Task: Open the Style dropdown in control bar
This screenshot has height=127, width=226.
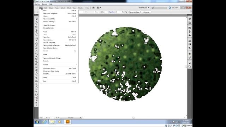Action: pos(107,12)
